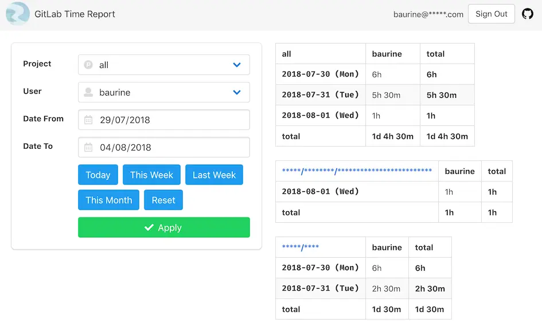542x327 pixels.
Task: Expand the Project dropdown arrow
Action: [x=237, y=65]
